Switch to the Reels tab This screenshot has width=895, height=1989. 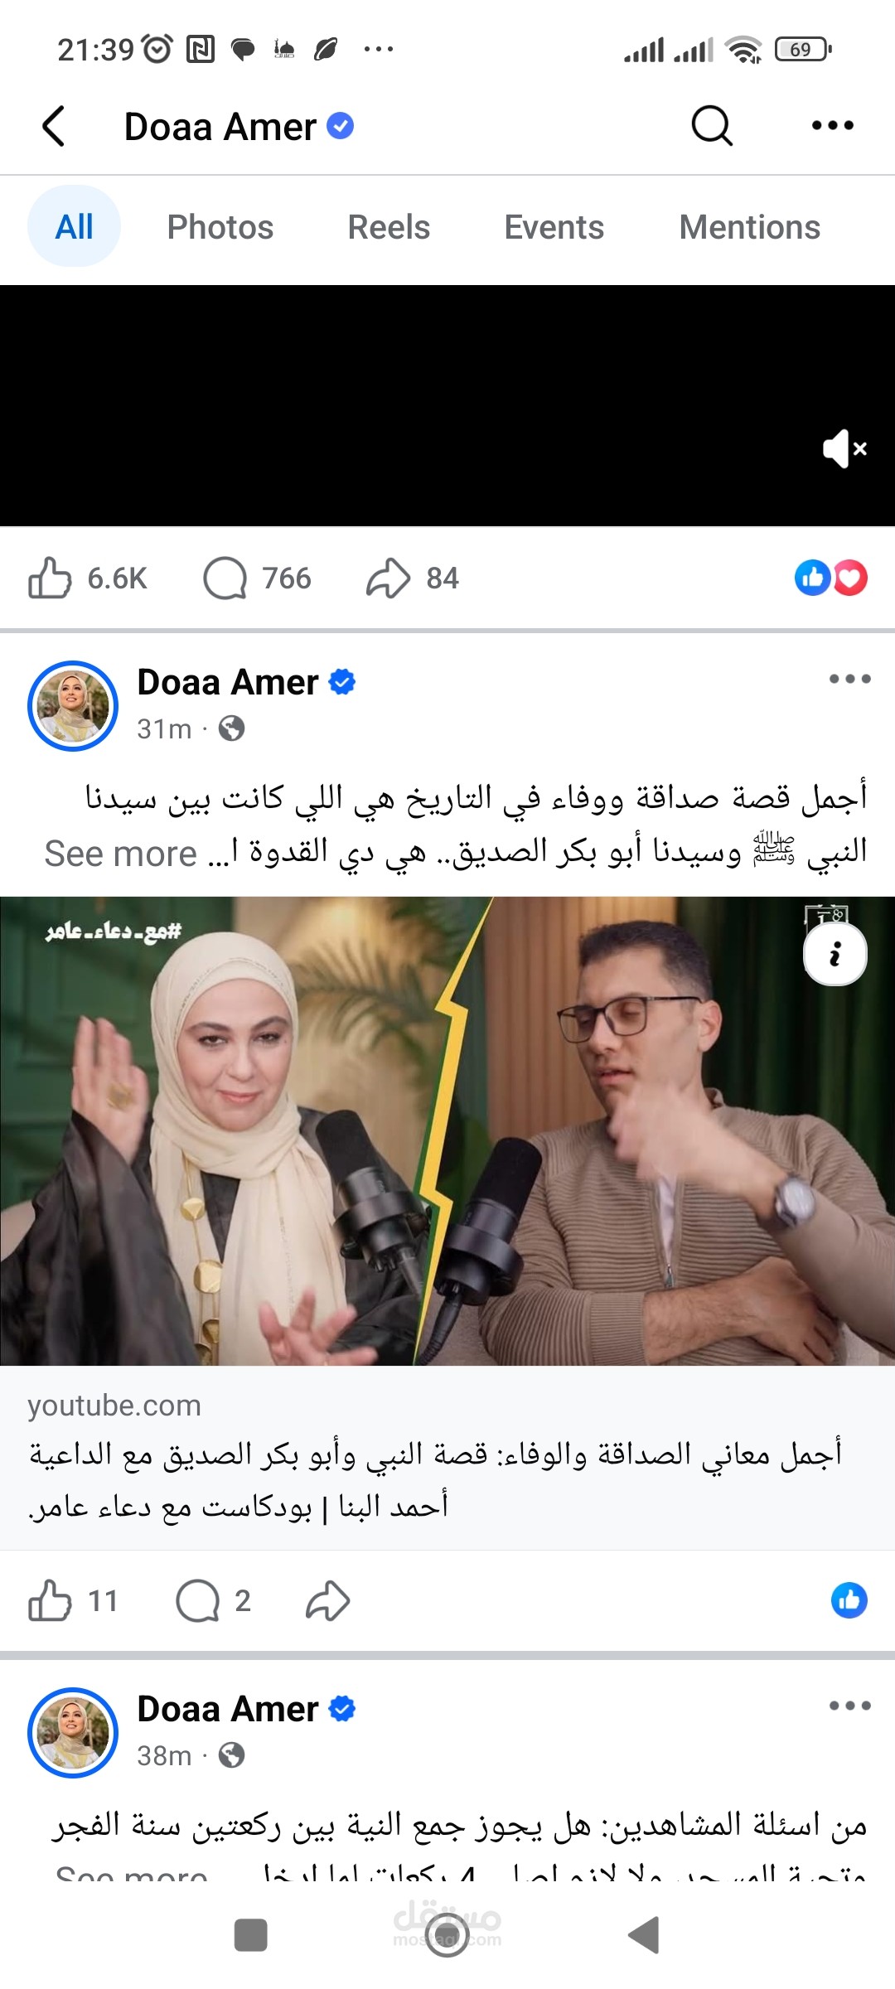point(389,227)
